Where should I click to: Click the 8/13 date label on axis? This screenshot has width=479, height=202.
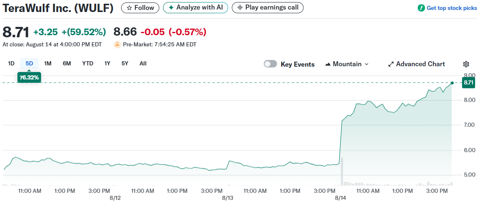(228, 198)
